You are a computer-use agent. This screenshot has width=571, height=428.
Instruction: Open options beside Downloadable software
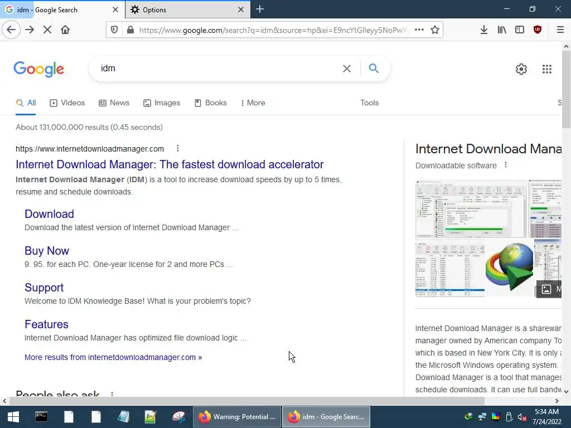pyautogui.click(x=505, y=165)
